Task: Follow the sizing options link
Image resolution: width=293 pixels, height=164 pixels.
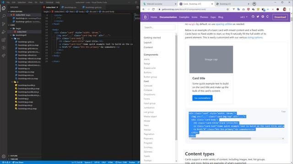Action: pyautogui.click(x=255, y=37)
